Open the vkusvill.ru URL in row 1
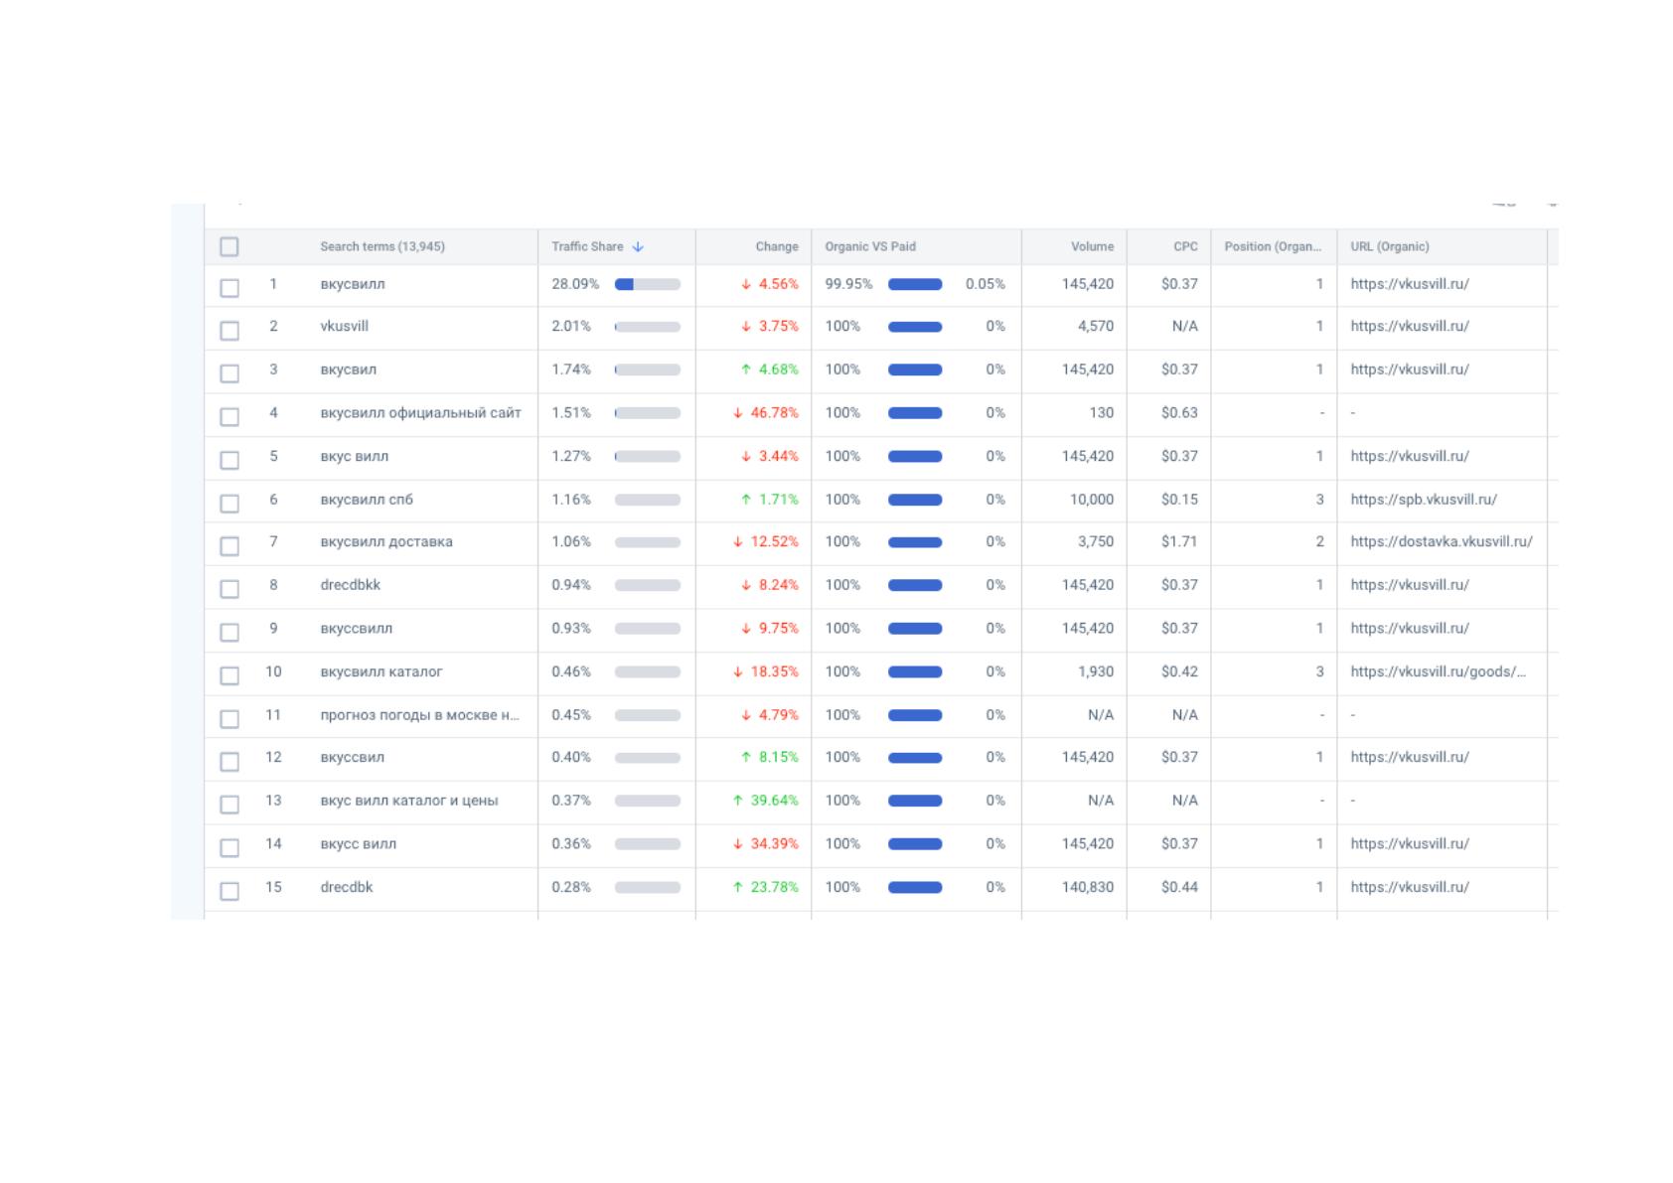This screenshot has width=1673, height=1183. click(1410, 284)
